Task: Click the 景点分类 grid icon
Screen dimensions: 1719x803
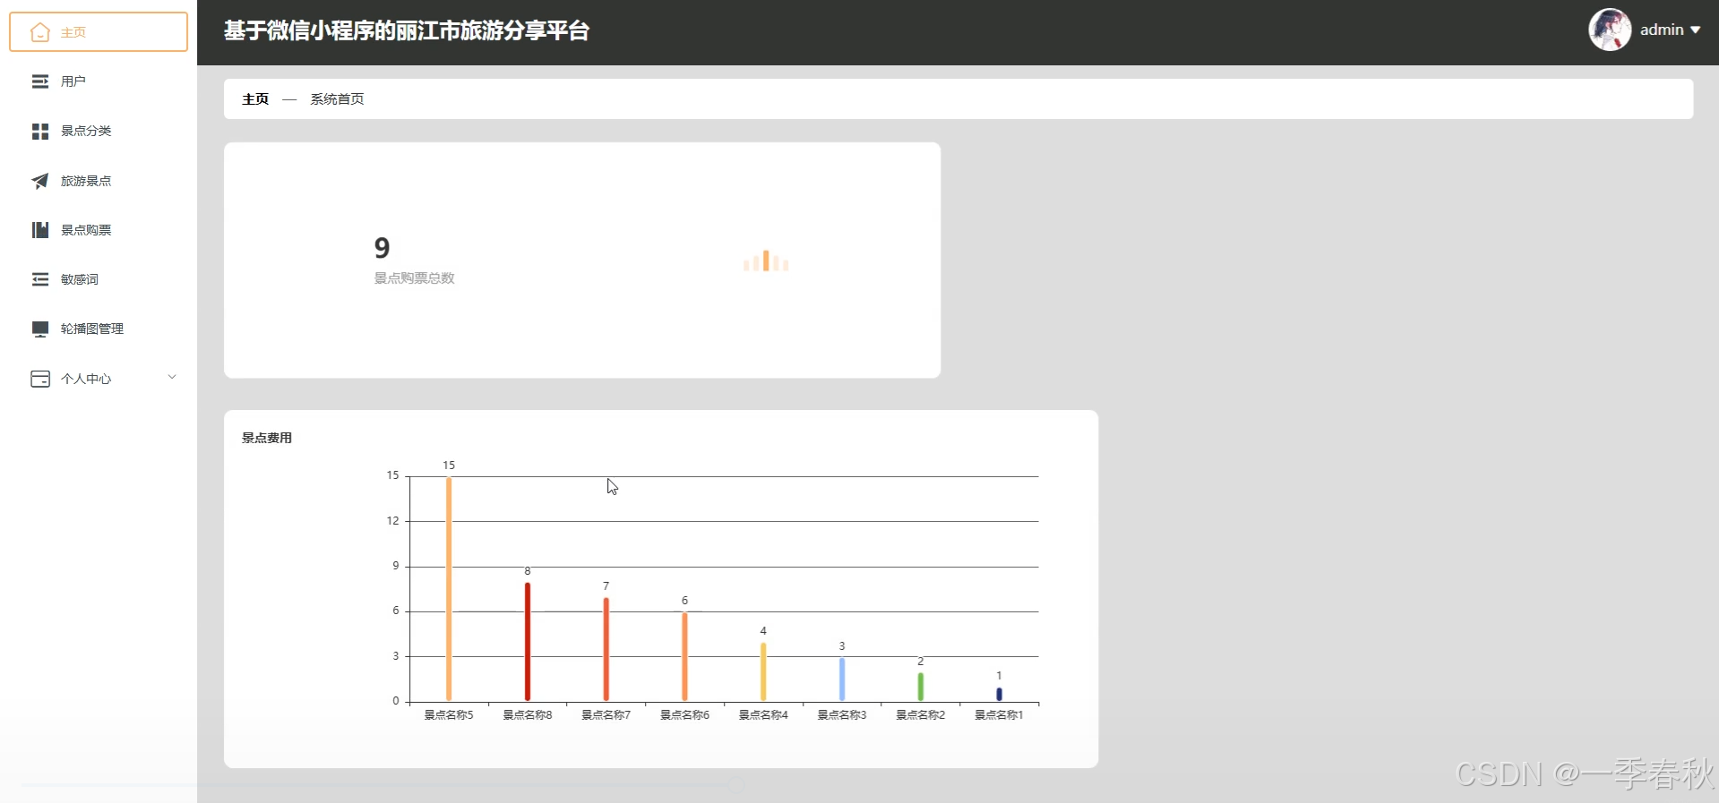Action: point(40,132)
